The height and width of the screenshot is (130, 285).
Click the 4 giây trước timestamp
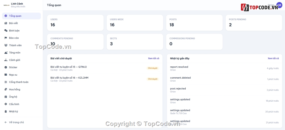[273, 68]
